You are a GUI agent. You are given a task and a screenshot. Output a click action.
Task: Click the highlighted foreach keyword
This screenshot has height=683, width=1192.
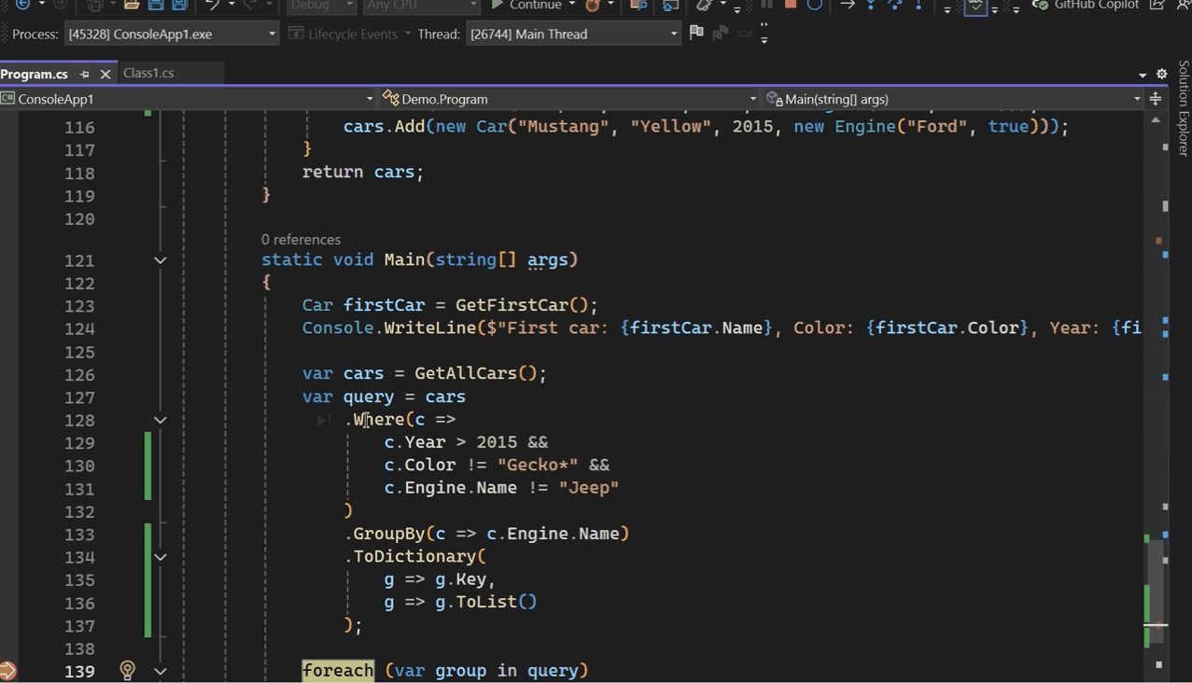pyautogui.click(x=338, y=670)
